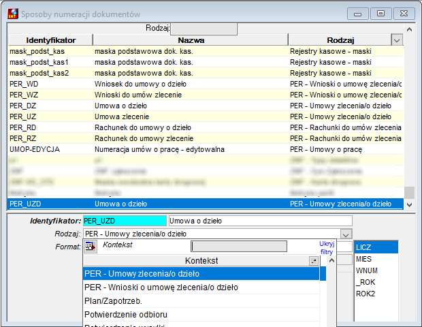The image size is (422, 327).
Task: Select WNUM in the format list
Action: [x=376, y=270]
